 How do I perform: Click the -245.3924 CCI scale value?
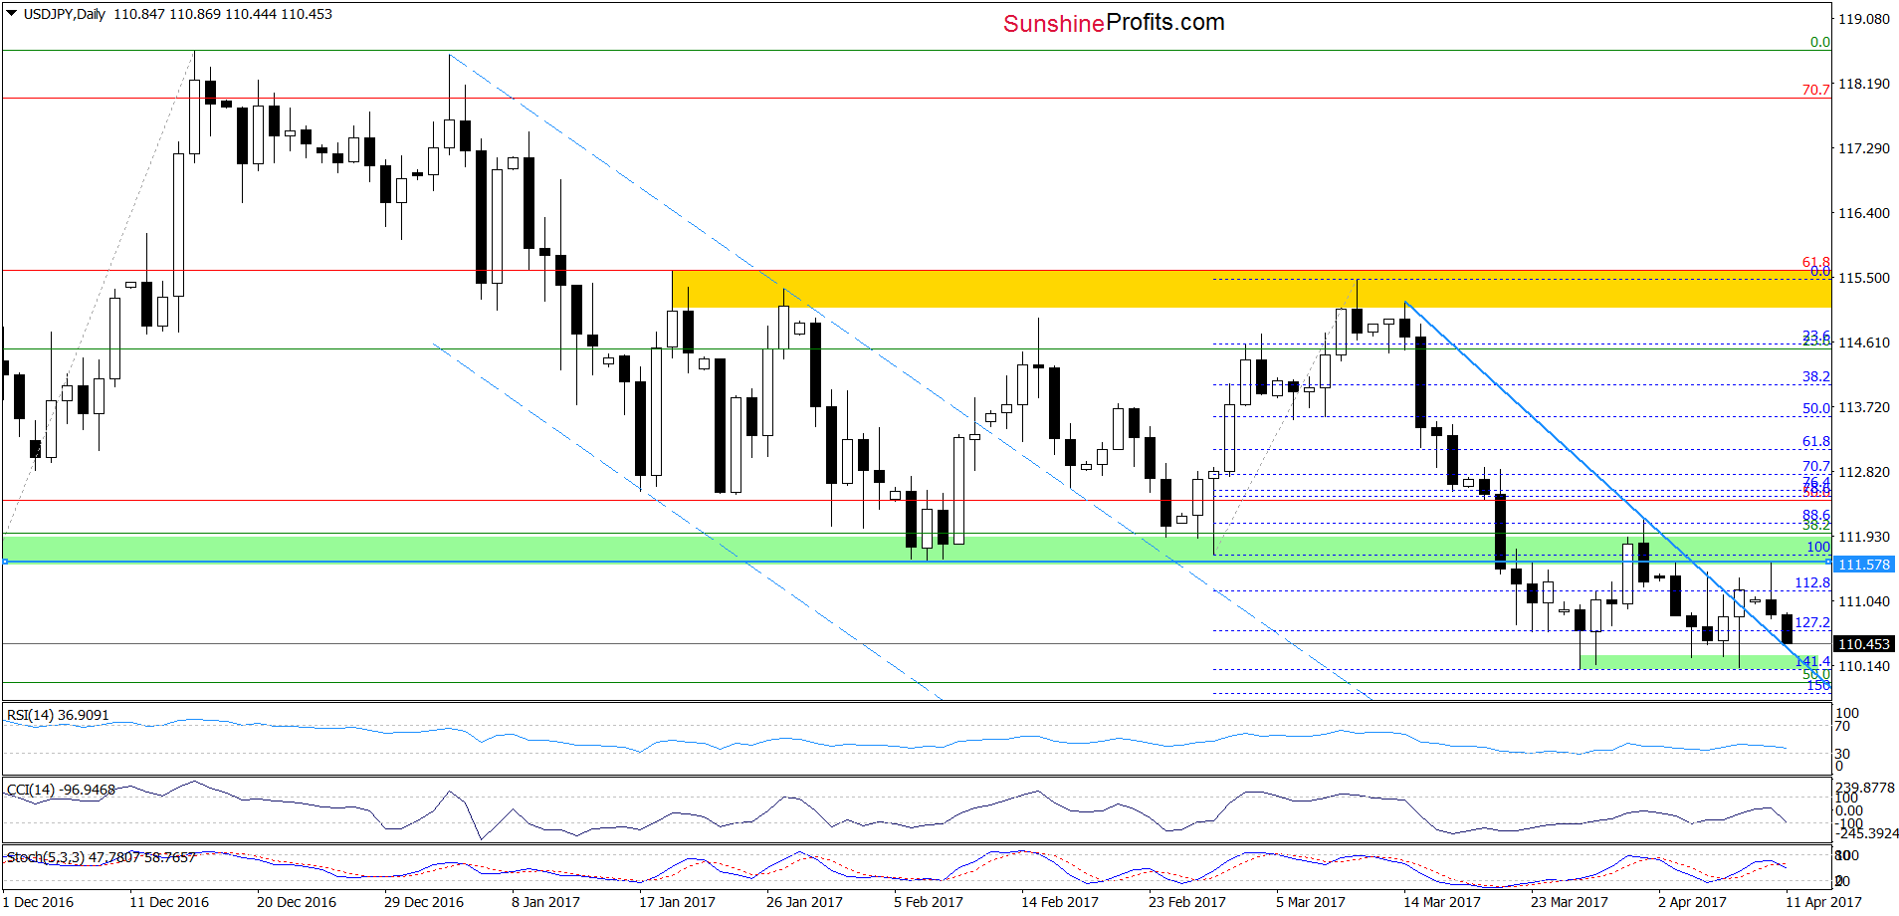(x=1867, y=833)
